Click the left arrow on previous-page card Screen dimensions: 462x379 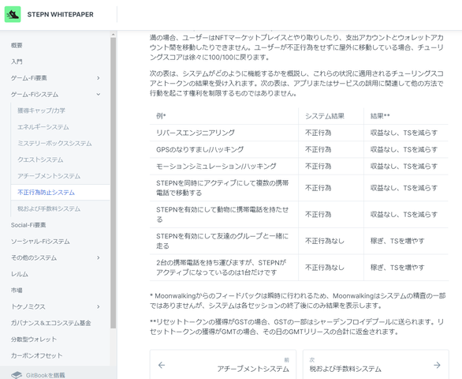162,365
